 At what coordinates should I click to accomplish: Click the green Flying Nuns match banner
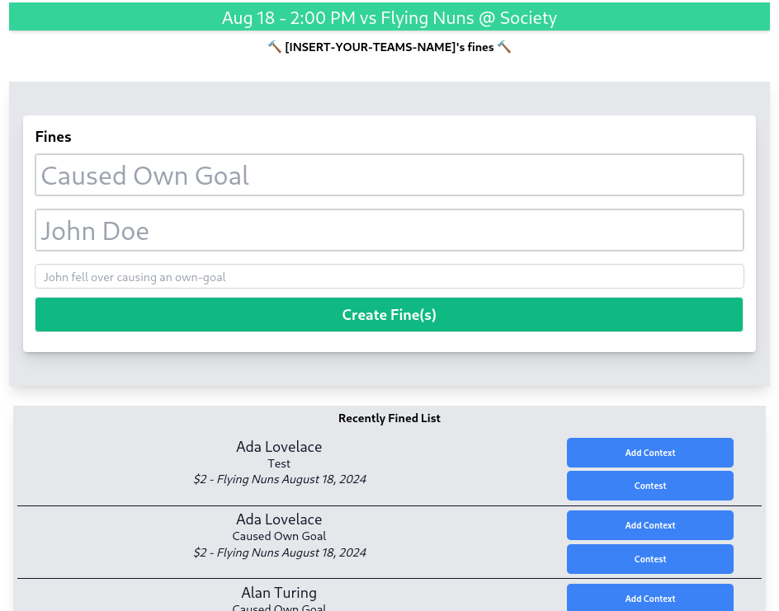pyautogui.click(x=389, y=17)
